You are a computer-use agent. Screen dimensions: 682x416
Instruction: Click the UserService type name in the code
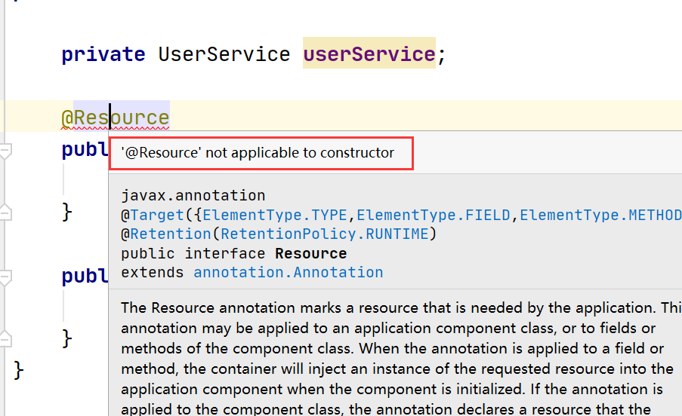click(x=224, y=54)
